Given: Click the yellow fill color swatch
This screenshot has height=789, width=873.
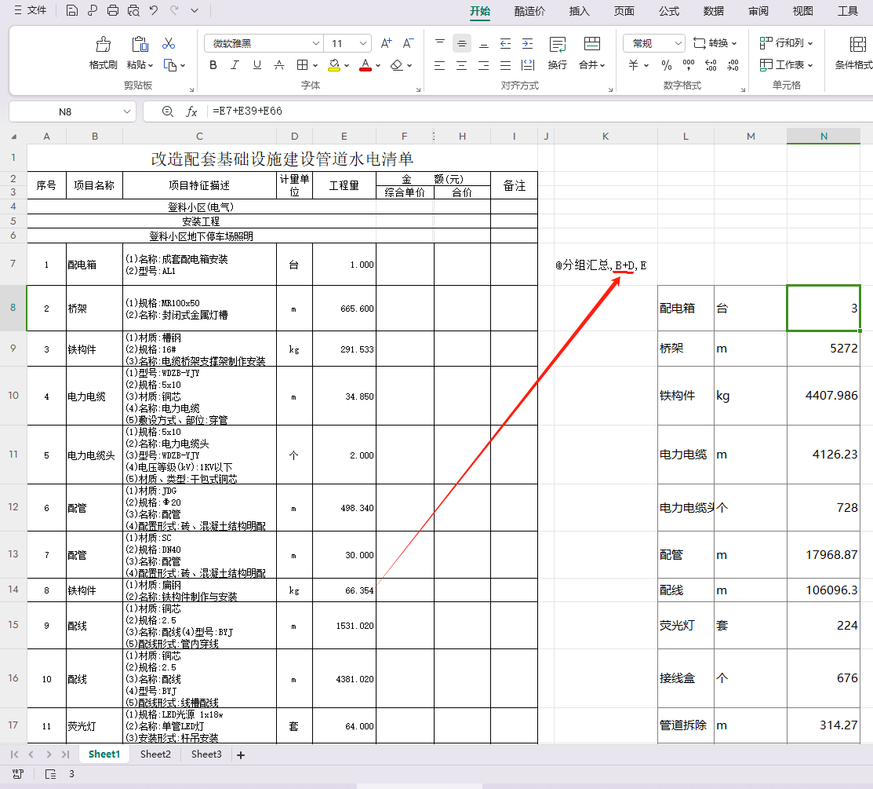Looking at the screenshot, I should (334, 65).
